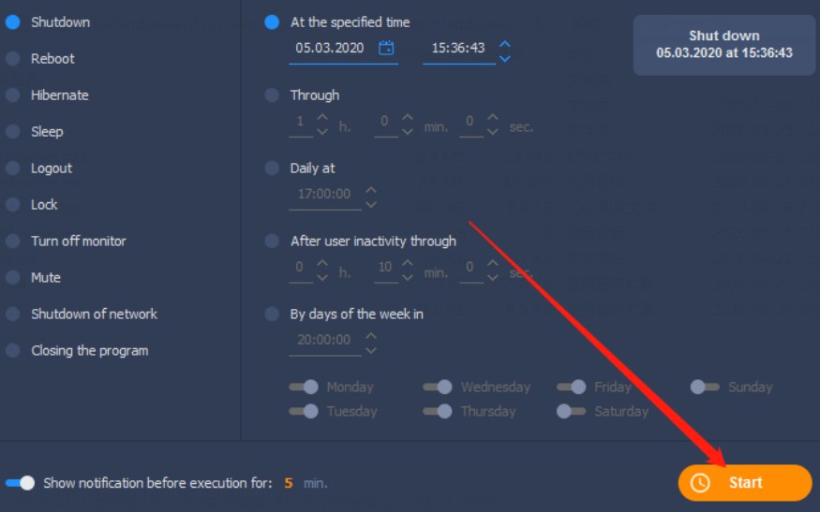Select By days of the week option
The height and width of the screenshot is (512, 820).
click(x=272, y=314)
